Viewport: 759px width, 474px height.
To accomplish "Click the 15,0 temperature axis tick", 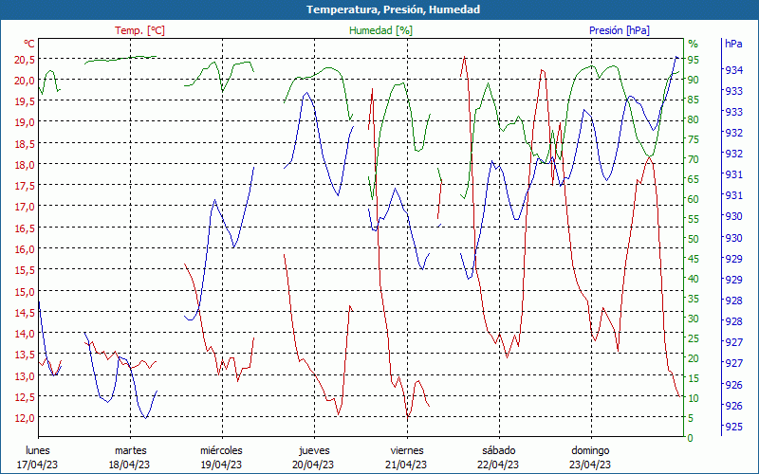I will 25,291.
